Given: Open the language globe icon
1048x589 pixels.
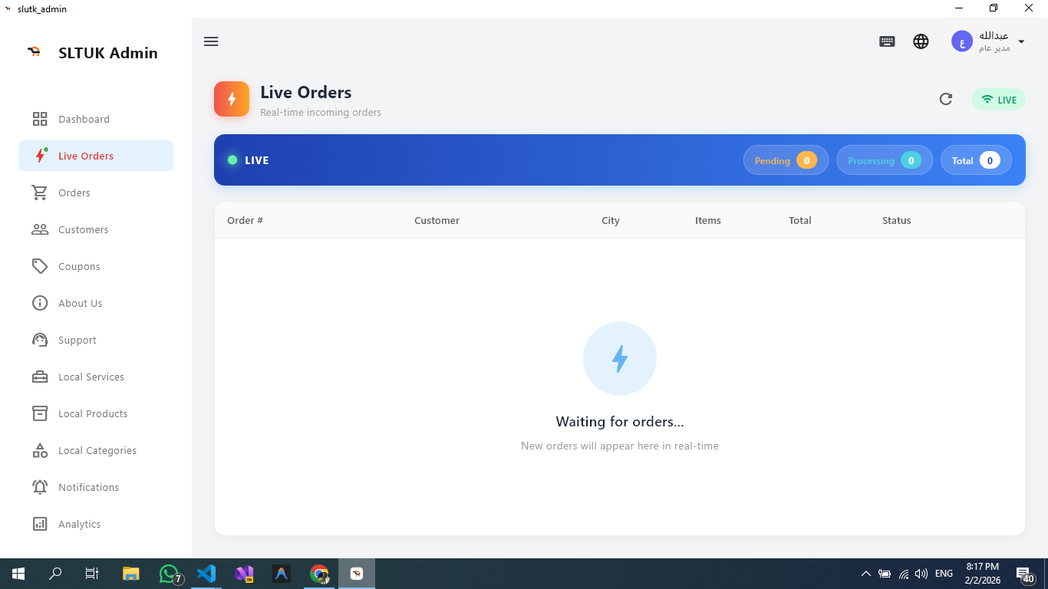Looking at the screenshot, I should coord(921,41).
